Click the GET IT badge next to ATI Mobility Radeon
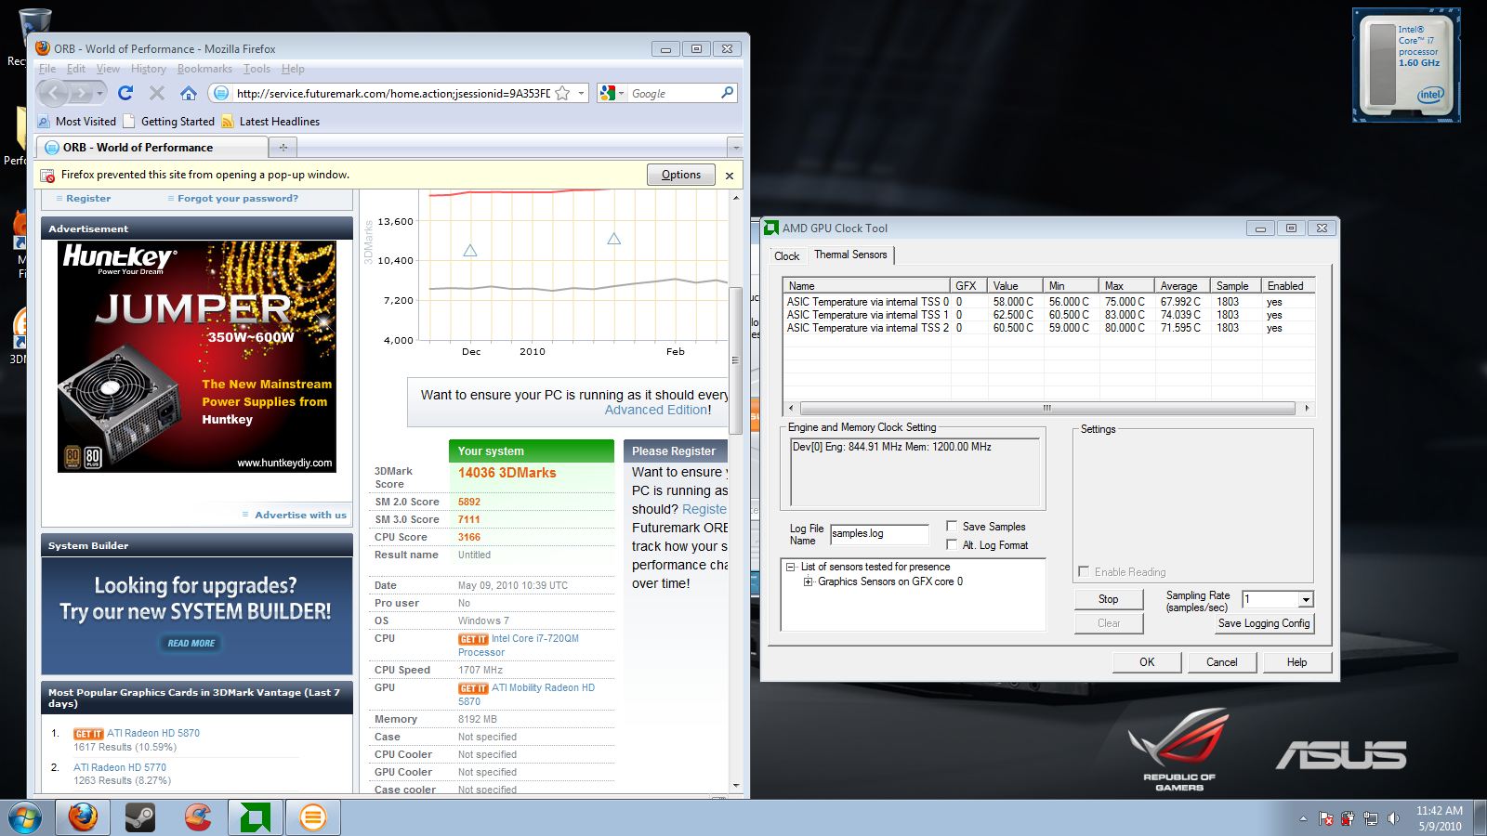Screen dimensions: 1487x836 click(473, 688)
